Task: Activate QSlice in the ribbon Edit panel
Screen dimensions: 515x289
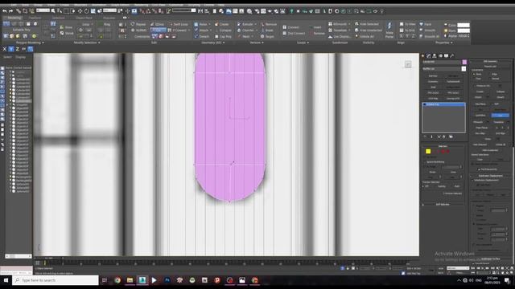Action: (158, 24)
